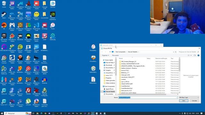The height and width of the screenshot is (115, 205).
Task: Open the iTunes desktop icon
Action: tap(53, 26)
